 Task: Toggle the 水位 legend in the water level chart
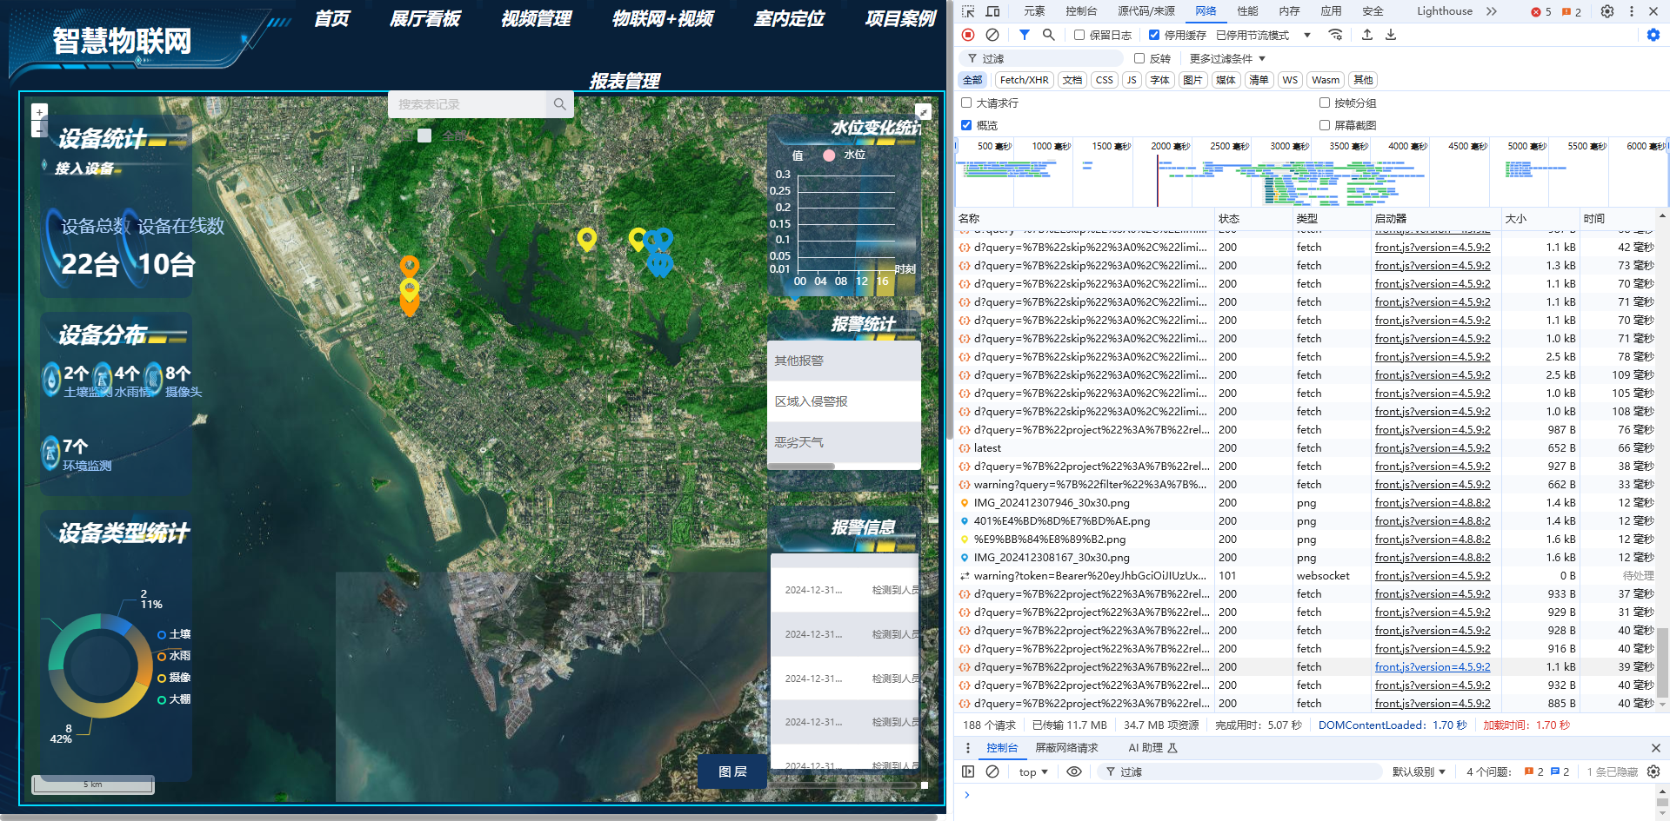[x=844, y=155]
